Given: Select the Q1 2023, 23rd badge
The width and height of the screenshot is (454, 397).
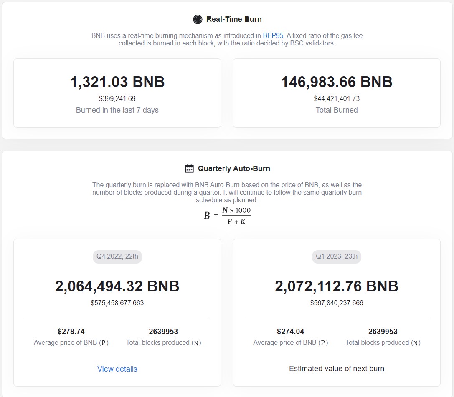Looking at the screenshot, I should [x=337, y=256].
